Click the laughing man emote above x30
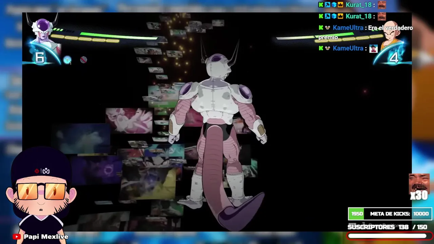The height and width of the screenshot is (244, 434). [419, 183]
